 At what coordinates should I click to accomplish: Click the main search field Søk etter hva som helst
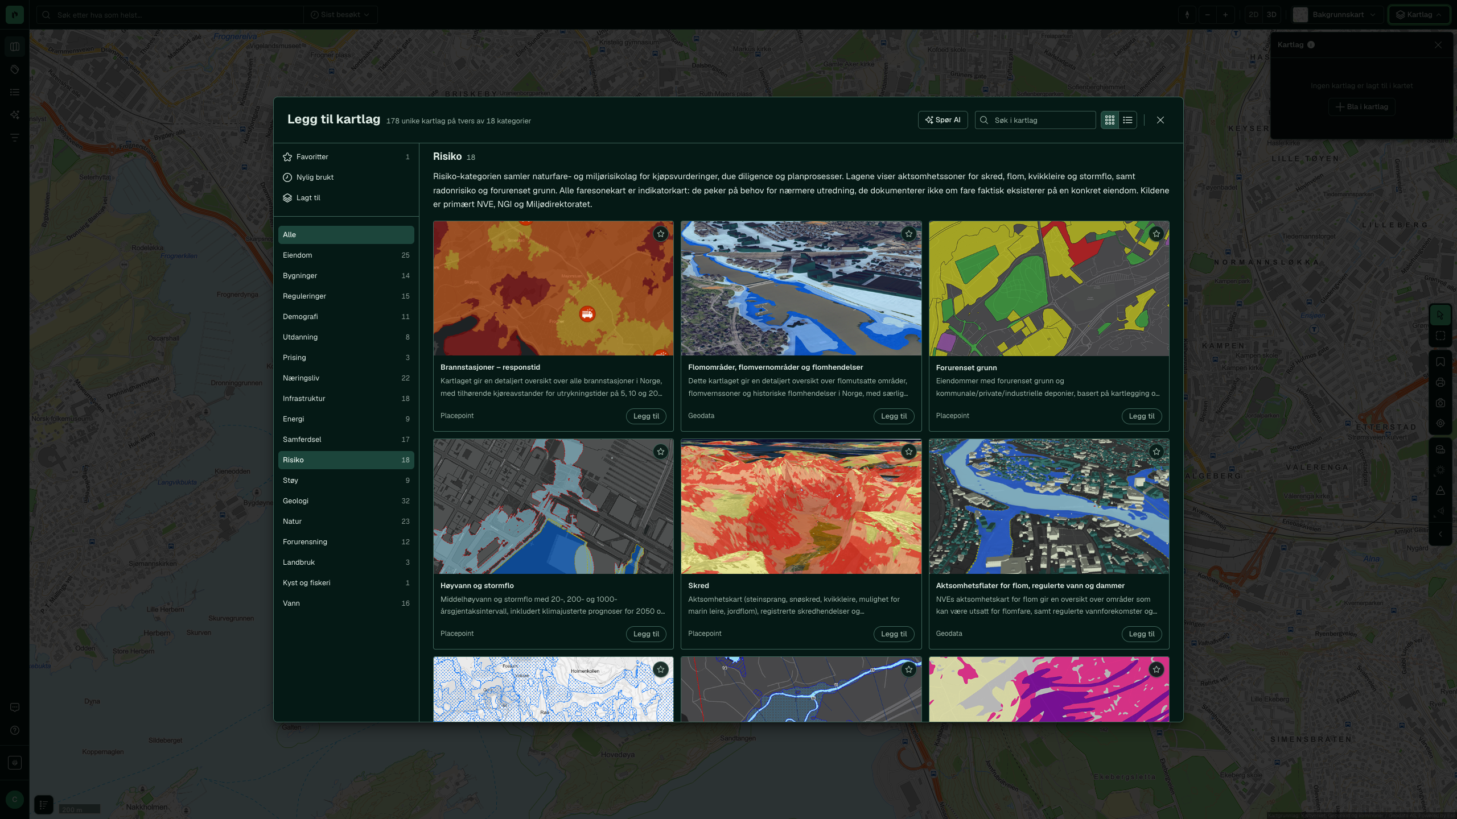(171, 15)
